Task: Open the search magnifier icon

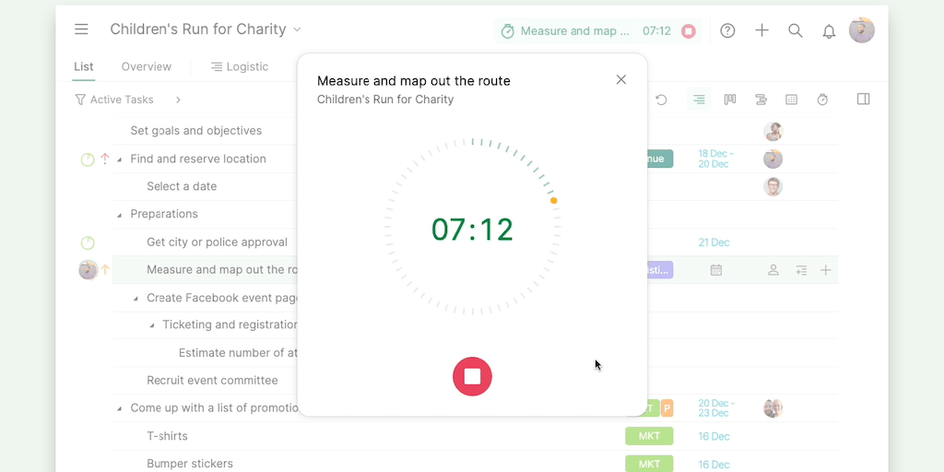Action: [x=796, y=30]
